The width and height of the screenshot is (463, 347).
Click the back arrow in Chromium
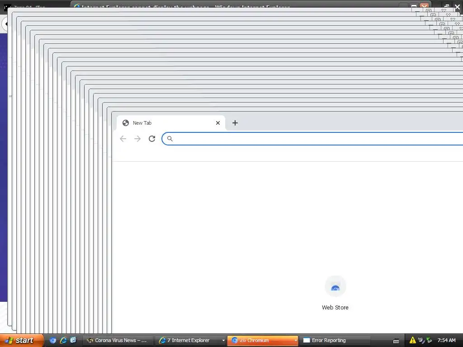coord(123,139)
